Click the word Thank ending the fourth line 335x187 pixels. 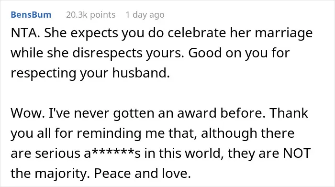click(289, 113)
